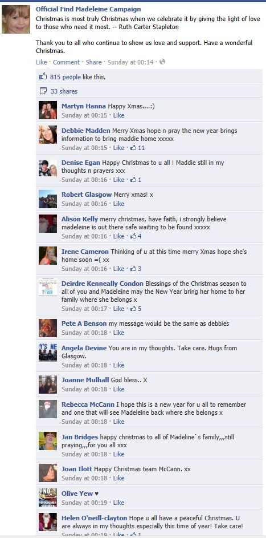The height and width of the screenshot is (538, 266).
Task: View the 815 people who liked this
Action: tap(66, 77)
